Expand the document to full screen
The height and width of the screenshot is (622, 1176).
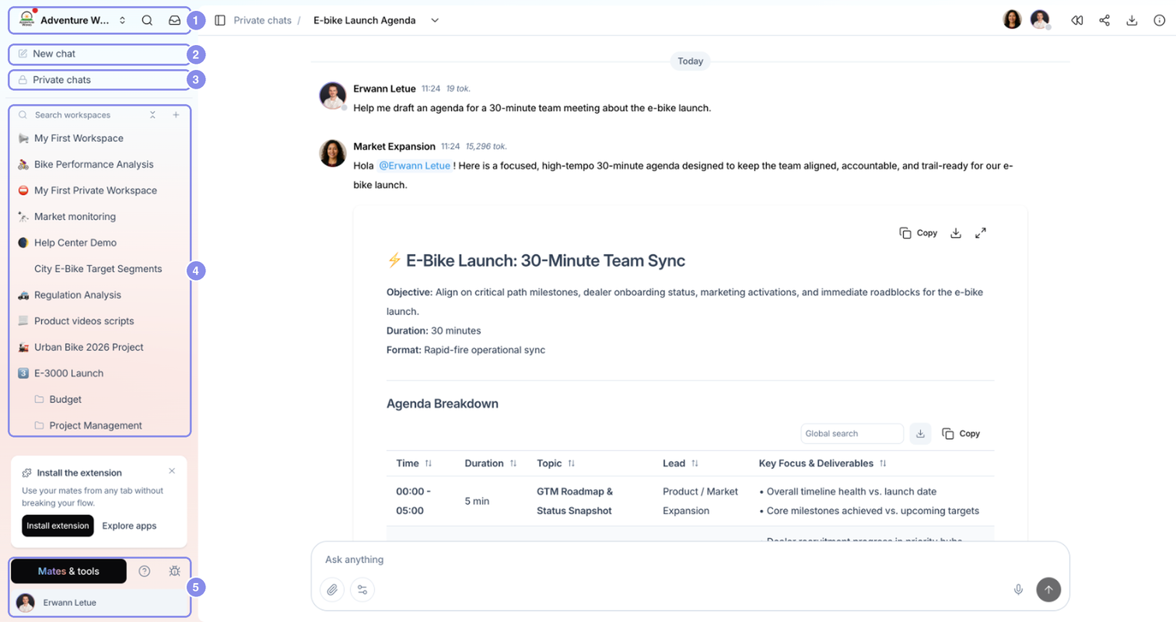click(x=981, y=232)
